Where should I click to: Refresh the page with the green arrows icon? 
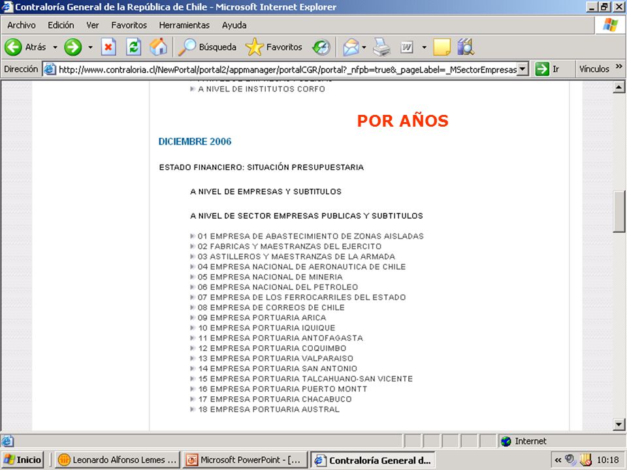click(x=133, y=47)
